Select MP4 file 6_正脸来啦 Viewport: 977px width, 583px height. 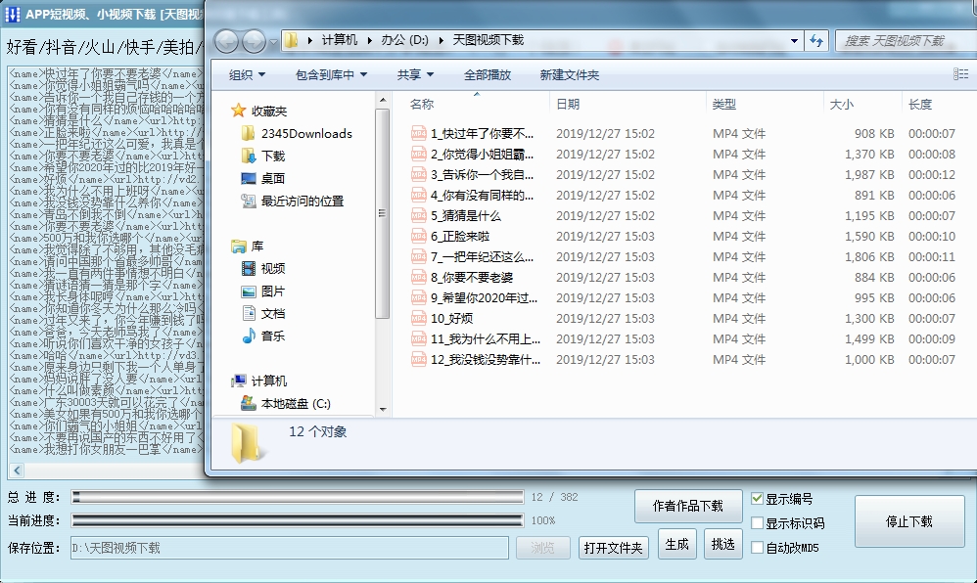[450, 236]
